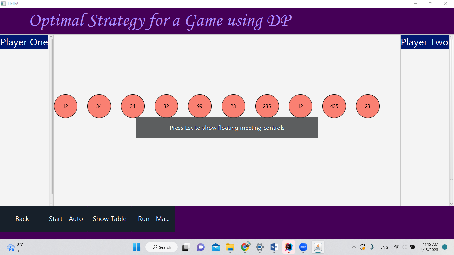
Task: Start the game with Start - Auto
Action: click(x=66, y=219)
